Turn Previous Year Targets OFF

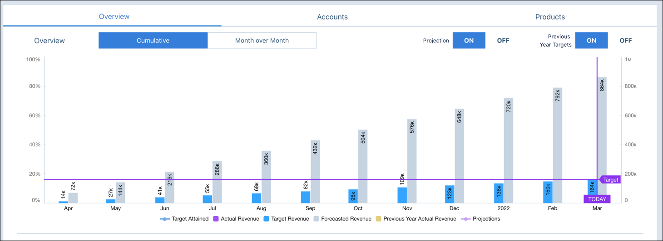click(626, 40)
